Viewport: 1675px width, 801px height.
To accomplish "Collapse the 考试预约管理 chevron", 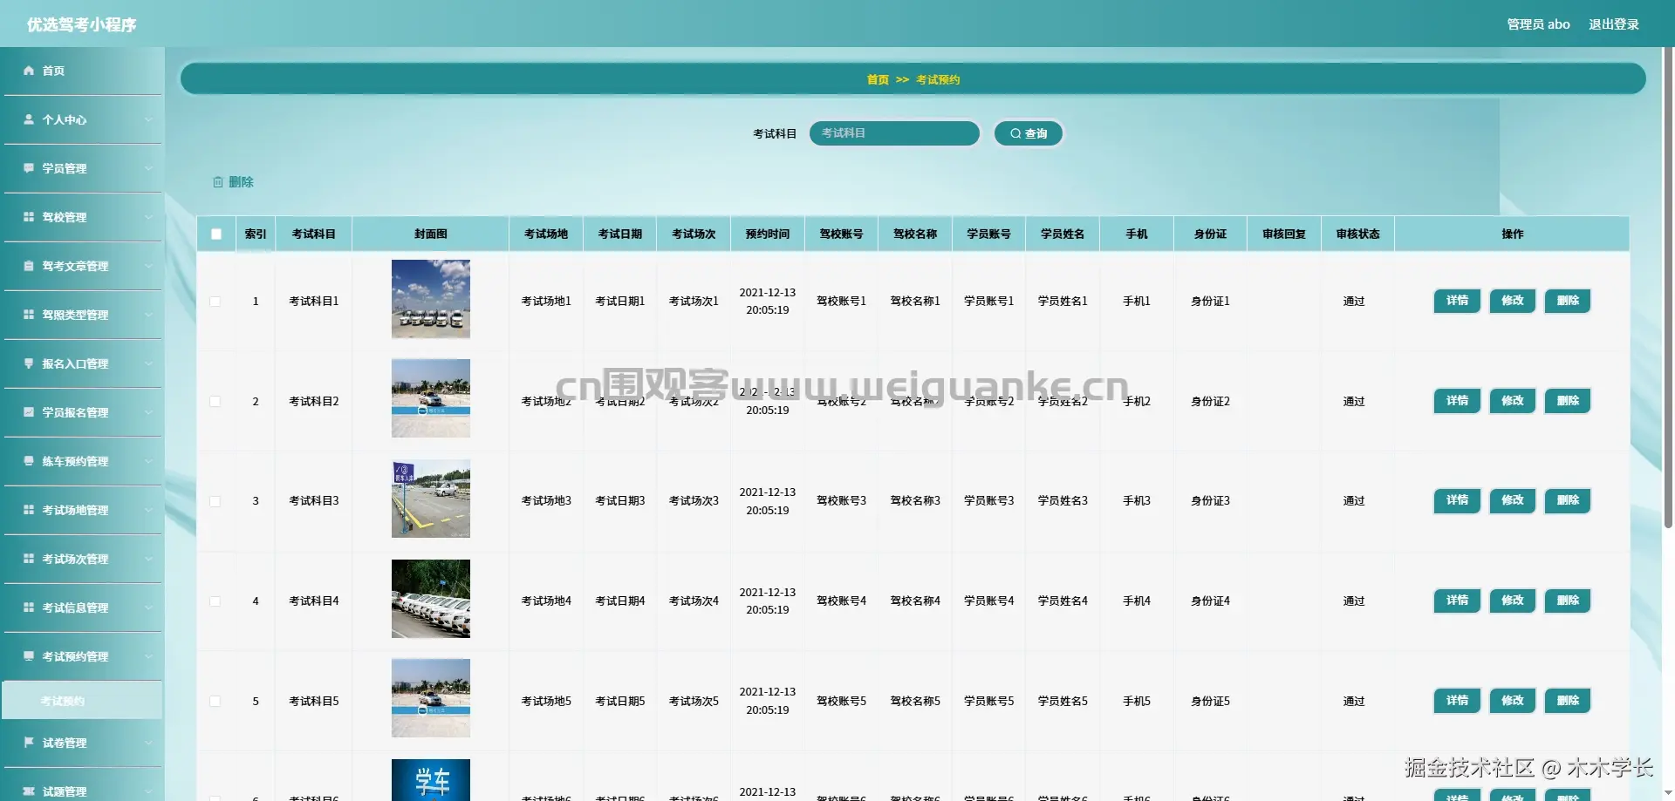I will 148,656.
